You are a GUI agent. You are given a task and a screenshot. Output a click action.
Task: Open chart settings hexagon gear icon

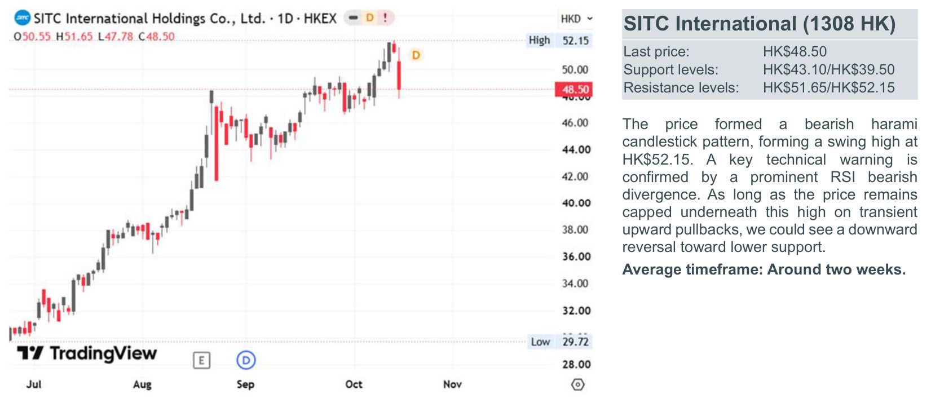tap(577, 384)
